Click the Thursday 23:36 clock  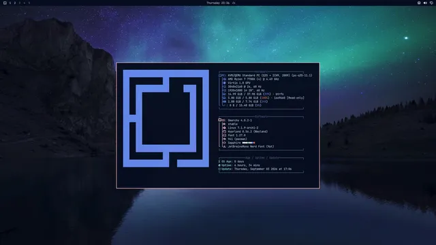coord(218,3)
